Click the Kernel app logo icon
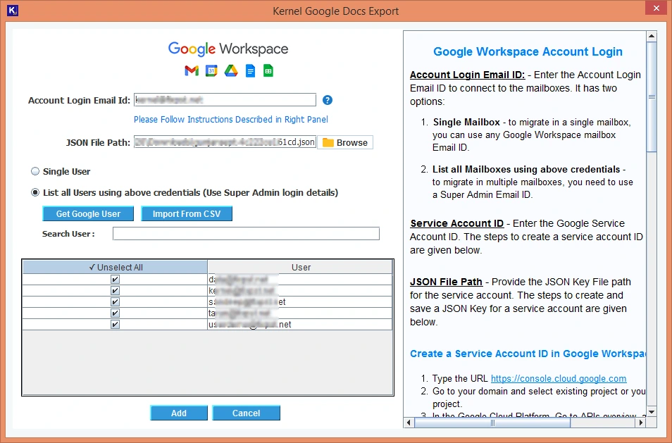672x443 pixels. [13, 11]
